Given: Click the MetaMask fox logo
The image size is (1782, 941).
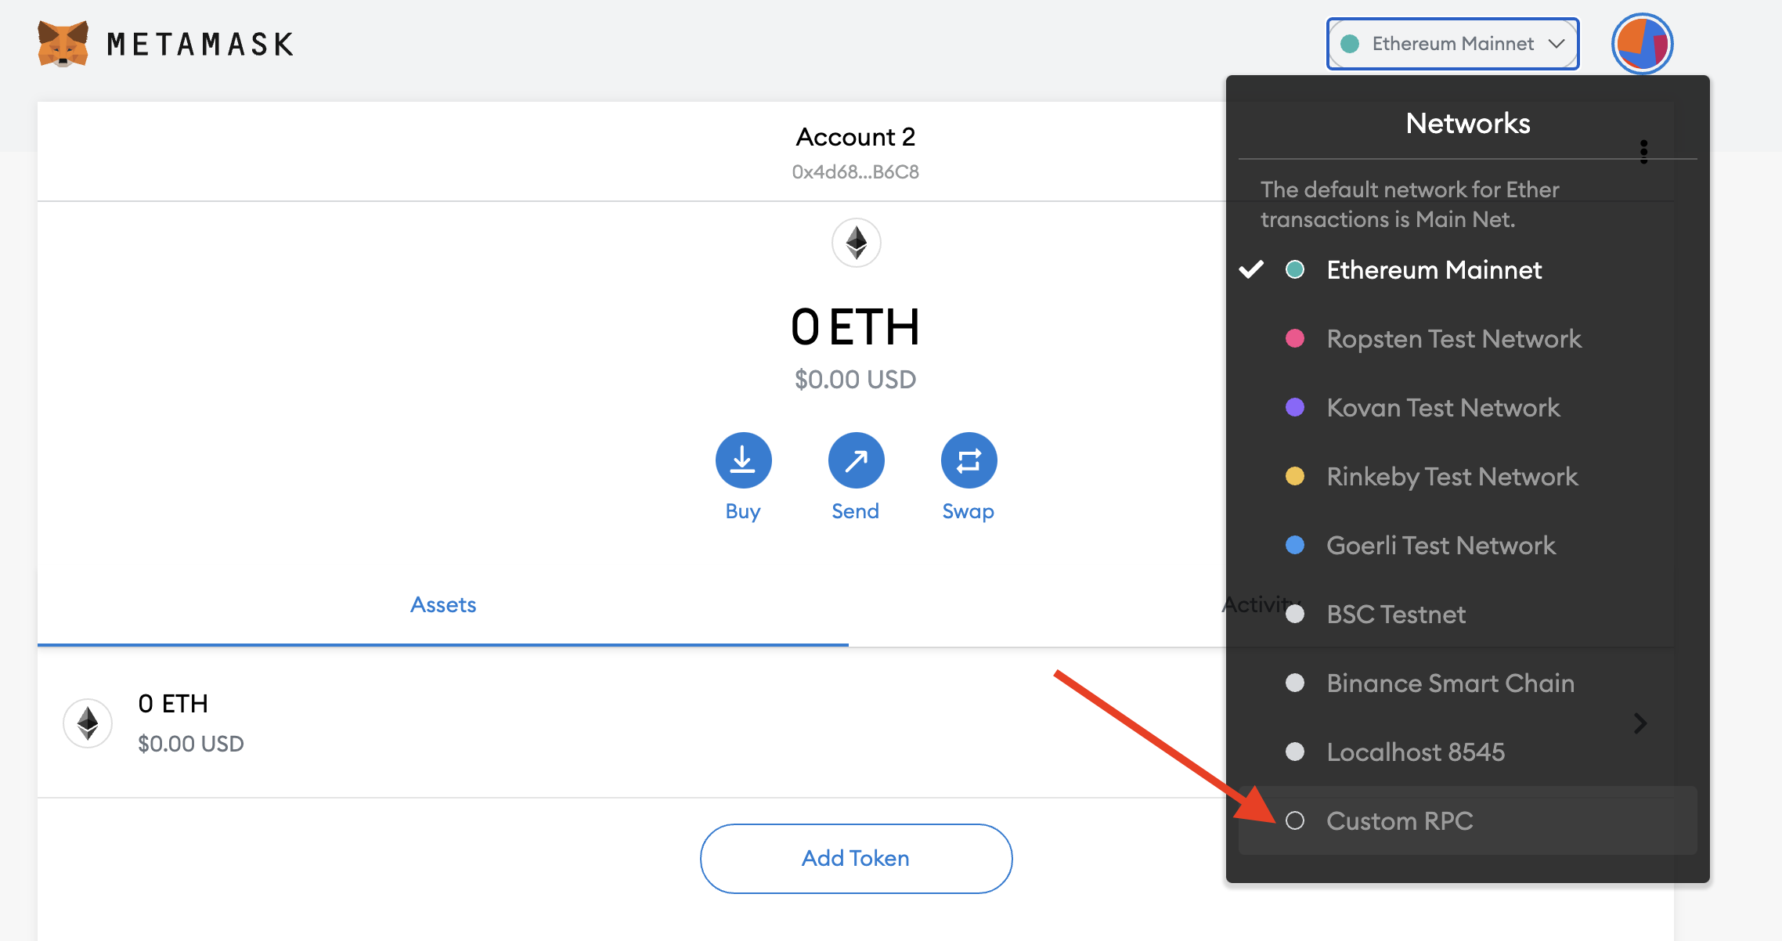Looking at the screenshot, I should point(63,44).
